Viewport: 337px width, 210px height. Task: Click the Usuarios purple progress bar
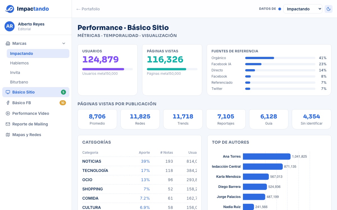(x=103, y=69)
